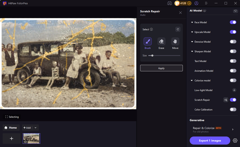Viewport: 240px width, 147px height.
Task: Enable the Denoise Model switch
Action: click(233, 41)
